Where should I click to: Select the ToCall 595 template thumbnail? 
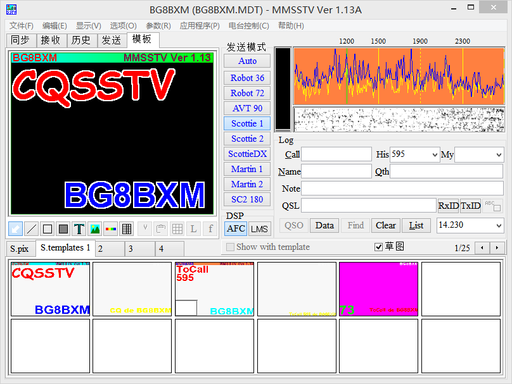(214, 289)
